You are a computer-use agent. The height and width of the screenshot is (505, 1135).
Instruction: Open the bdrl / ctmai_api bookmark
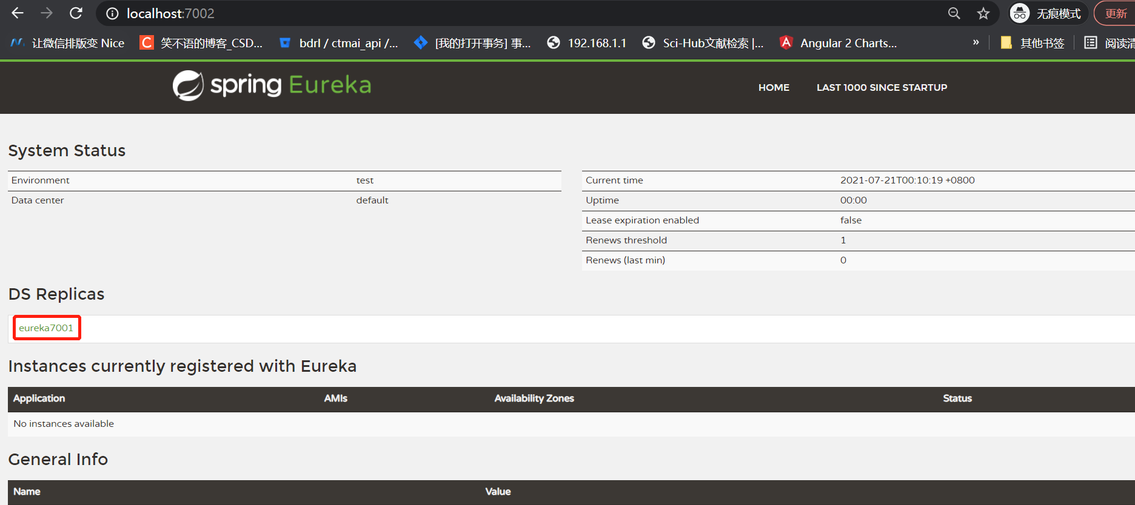[338, 43]
